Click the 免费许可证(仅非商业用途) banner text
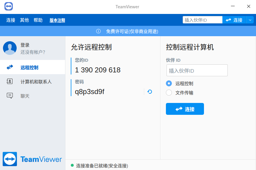The image size is (256, 170). tap(132, 31)
